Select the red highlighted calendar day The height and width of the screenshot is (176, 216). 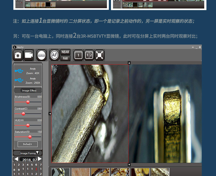36,169
